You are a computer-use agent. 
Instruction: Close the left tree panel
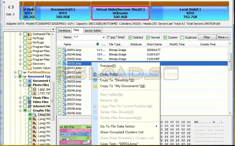[53, 29]
